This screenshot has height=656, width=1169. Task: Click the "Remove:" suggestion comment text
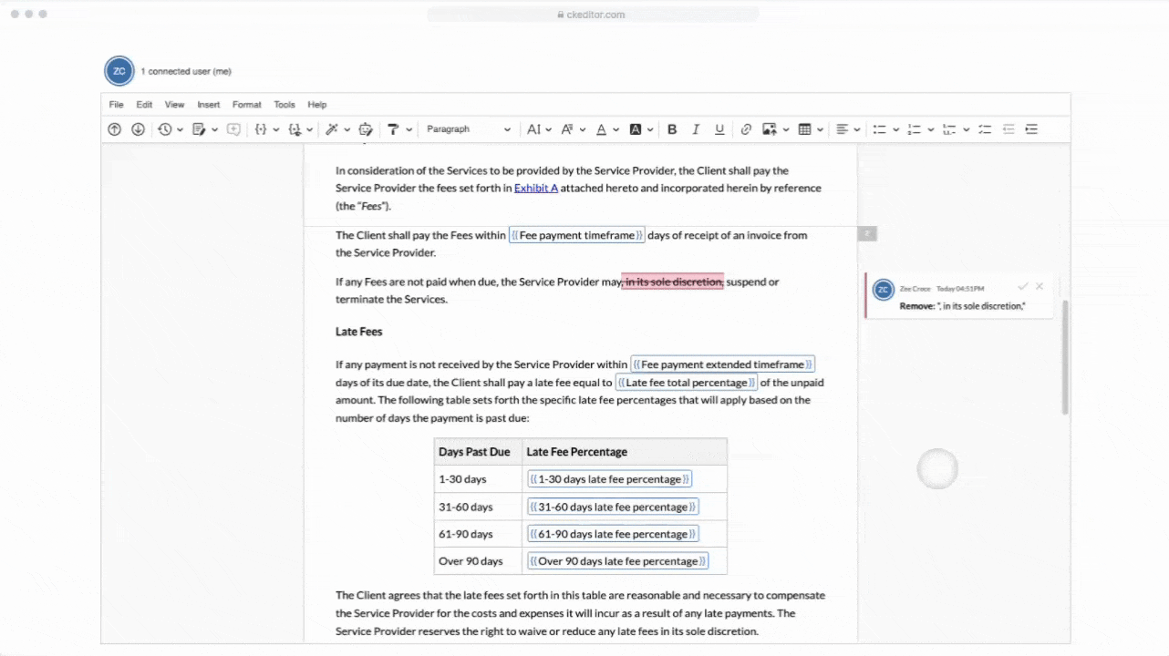tap(963, 306)
